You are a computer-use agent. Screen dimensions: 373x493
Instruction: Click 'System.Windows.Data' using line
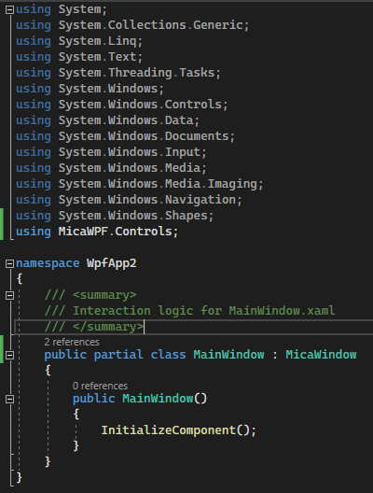pos(107,120)
